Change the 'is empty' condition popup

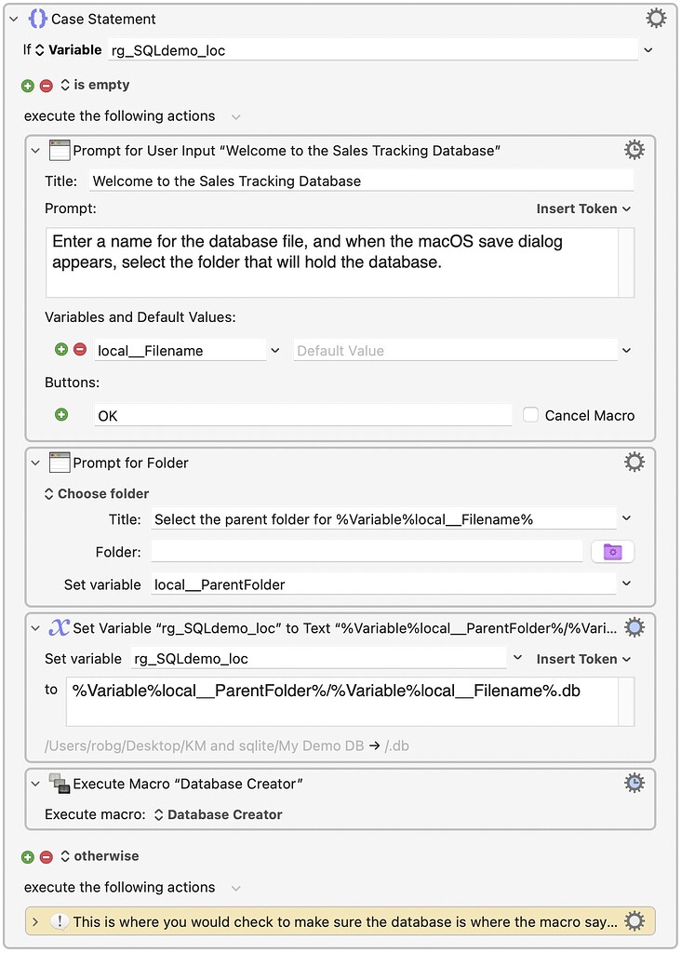coord(95,85)
